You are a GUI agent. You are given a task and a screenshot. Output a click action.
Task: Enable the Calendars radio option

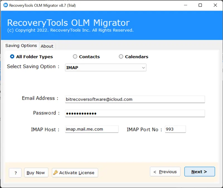coord(121,56)
